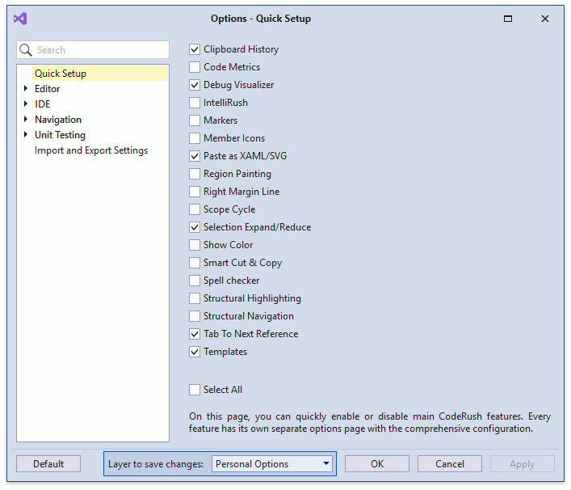
Task: Turn on the Spell checker feature
Action: [x=195, y=281]
